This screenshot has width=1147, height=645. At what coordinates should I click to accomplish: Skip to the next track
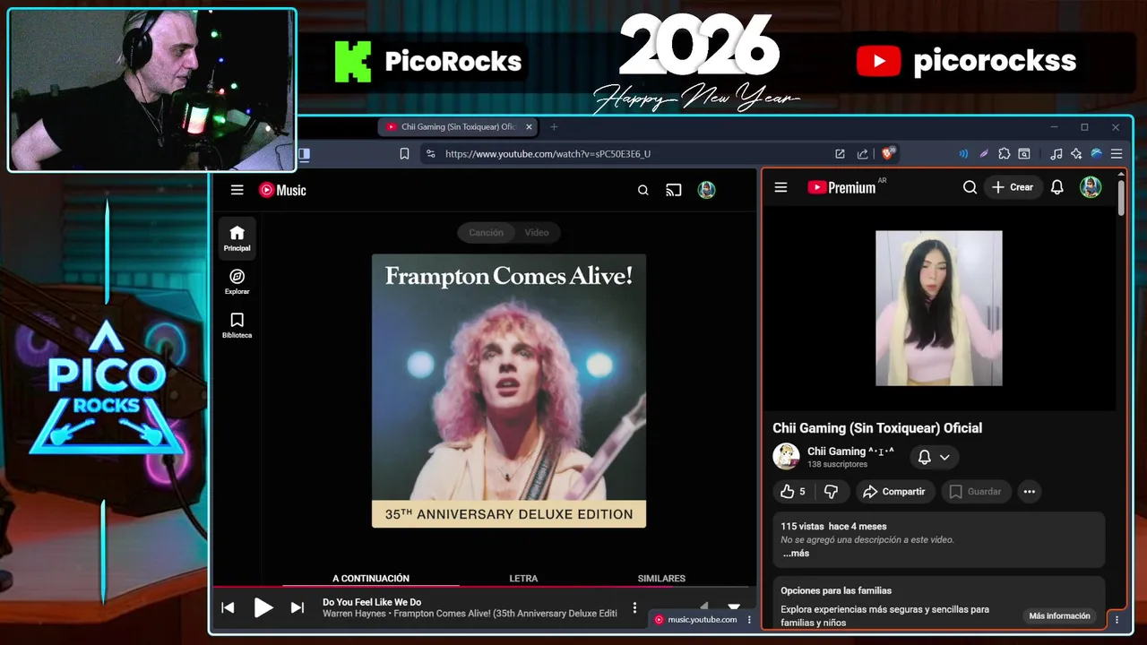298,607
